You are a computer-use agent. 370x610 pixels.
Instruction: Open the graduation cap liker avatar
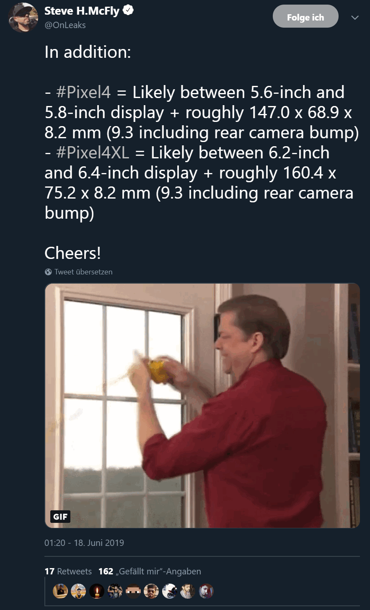(78, 591)
